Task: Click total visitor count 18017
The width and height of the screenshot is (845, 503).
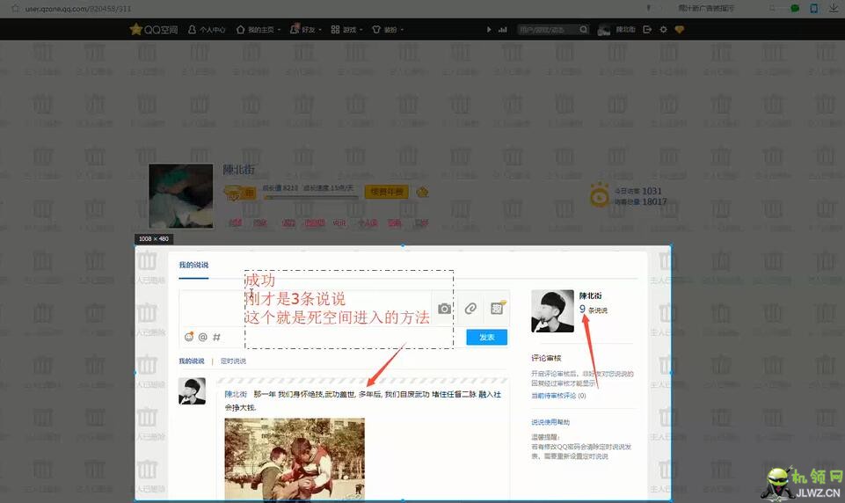Action: (654, 201)
